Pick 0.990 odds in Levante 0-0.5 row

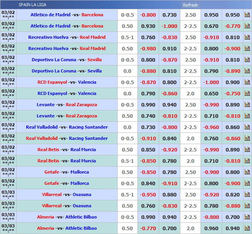click(x=148, y=105)
